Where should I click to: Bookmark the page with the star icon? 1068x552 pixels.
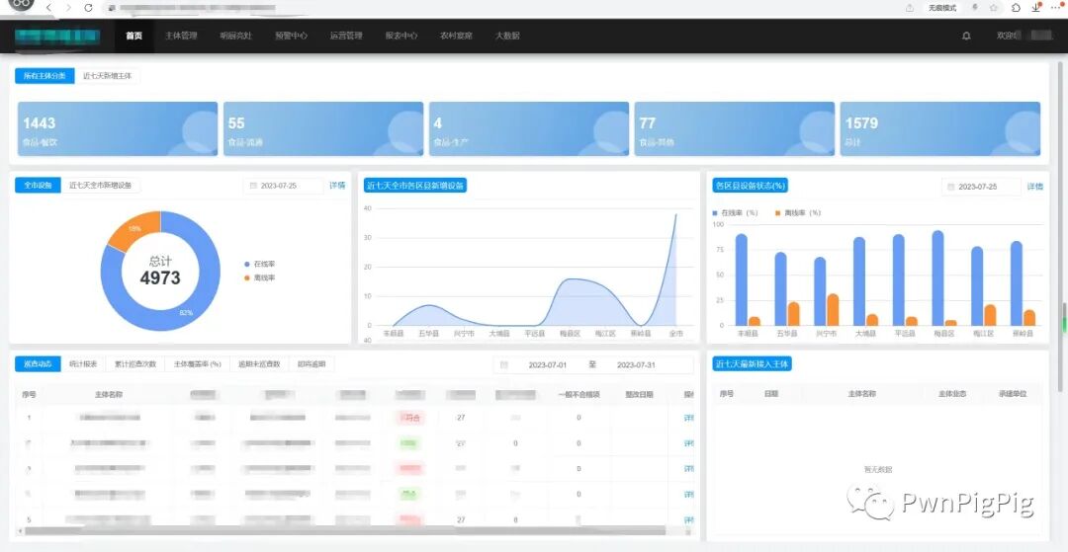click(994, 8)
